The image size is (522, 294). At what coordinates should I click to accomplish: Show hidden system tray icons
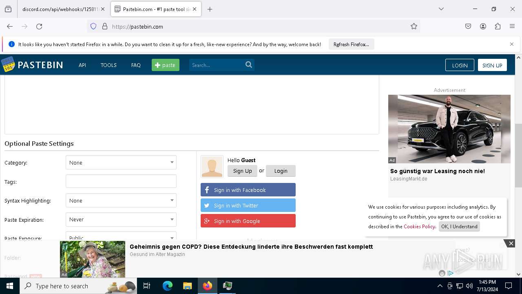(440, 286)
